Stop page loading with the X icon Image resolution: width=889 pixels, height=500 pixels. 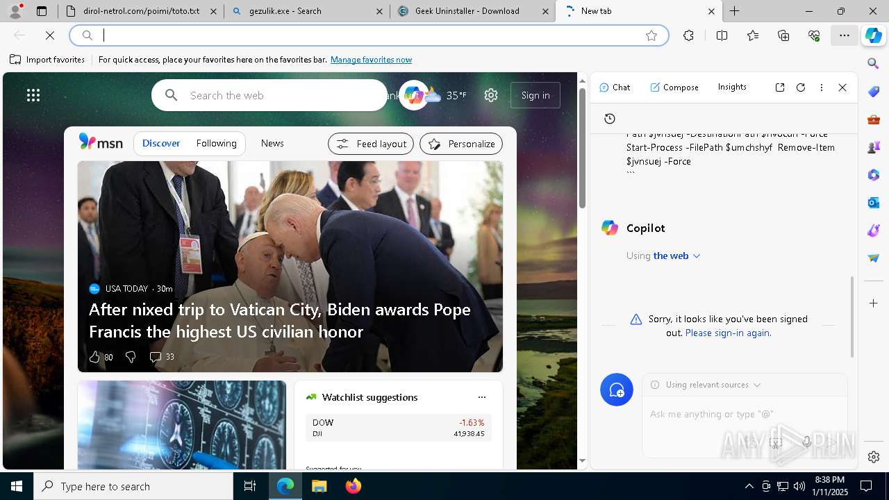(50, 35)
